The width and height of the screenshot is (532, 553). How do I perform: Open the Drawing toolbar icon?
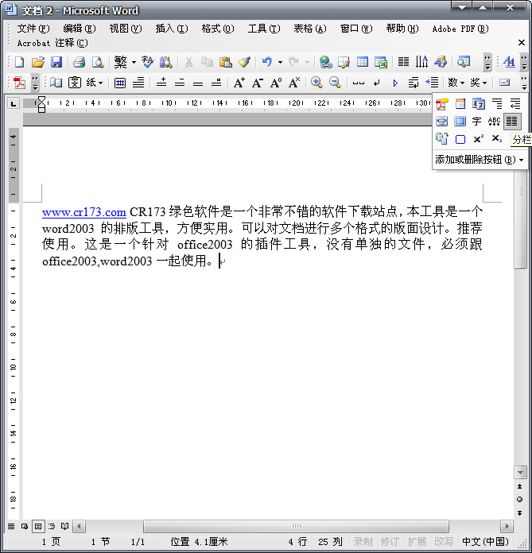tap(441, 62)
